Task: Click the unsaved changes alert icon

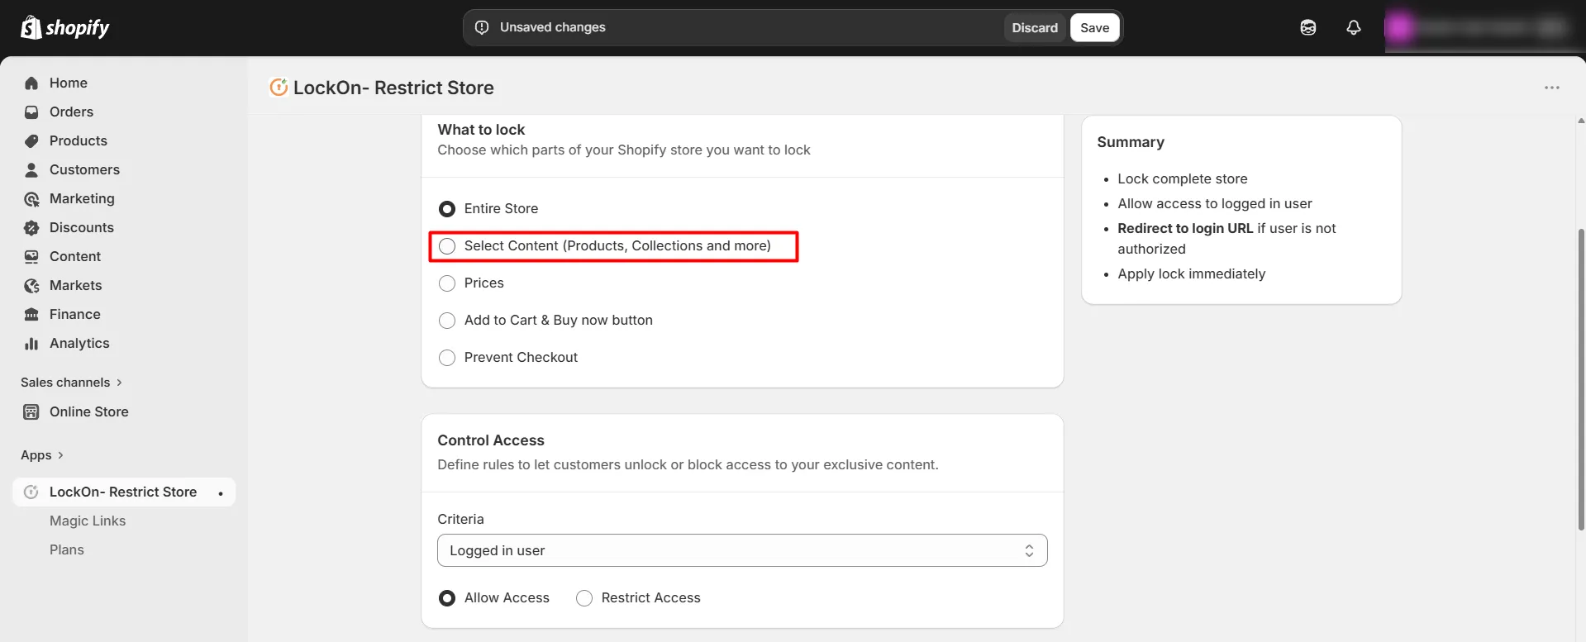Action: [482, 27]
